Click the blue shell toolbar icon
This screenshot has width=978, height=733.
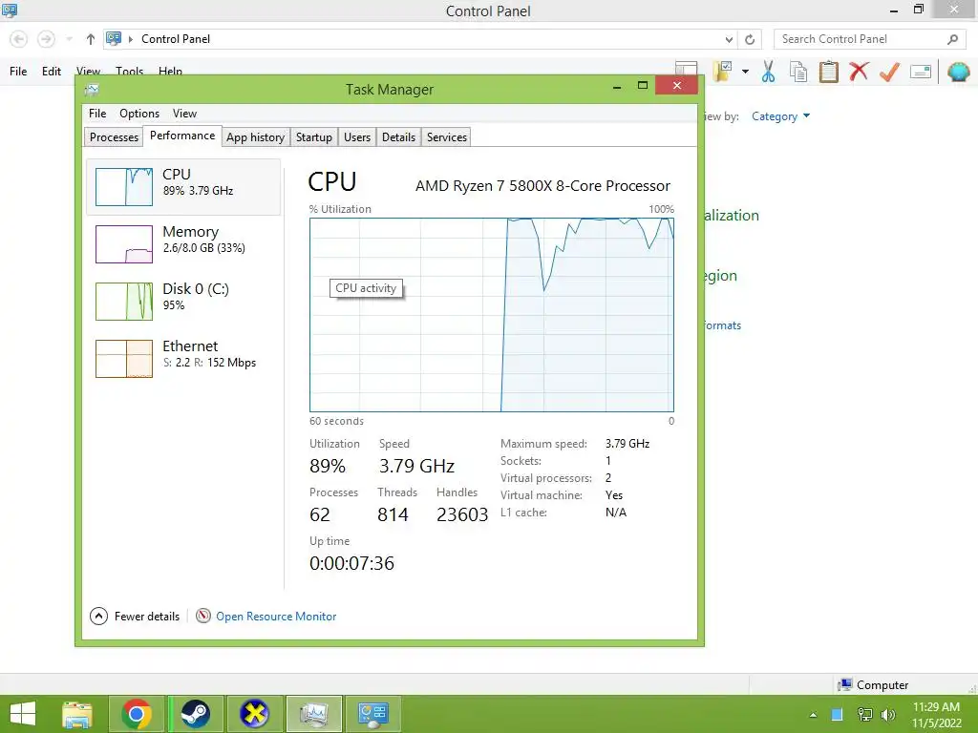click(959, 72)
